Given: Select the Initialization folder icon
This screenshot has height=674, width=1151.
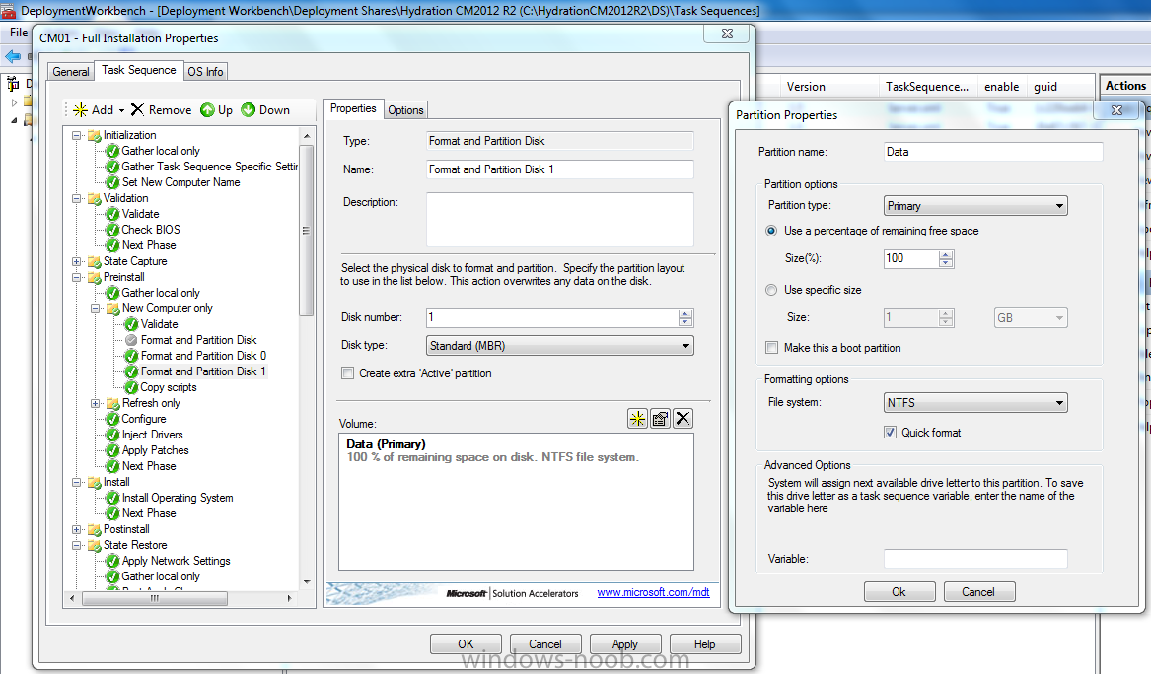Looking at the screenshot, I should point(94,135).
